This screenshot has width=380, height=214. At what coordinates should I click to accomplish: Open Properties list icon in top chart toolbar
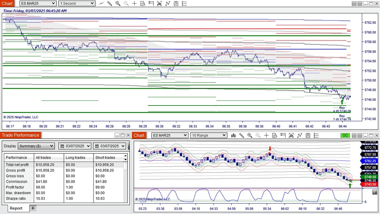point(184,4)
